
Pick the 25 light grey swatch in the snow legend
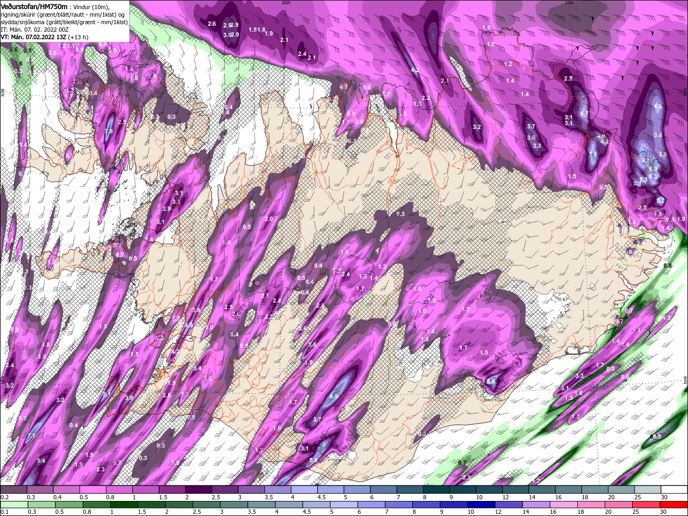tap(648, 490)
